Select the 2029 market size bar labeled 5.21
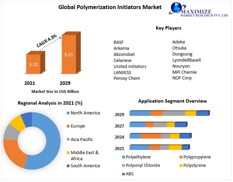 (71, 53)
